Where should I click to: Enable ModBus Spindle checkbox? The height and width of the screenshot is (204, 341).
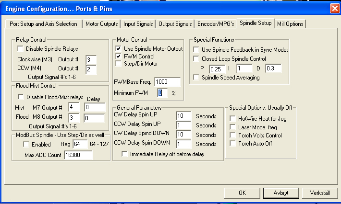pyautogui.click(x=26, y=144)
